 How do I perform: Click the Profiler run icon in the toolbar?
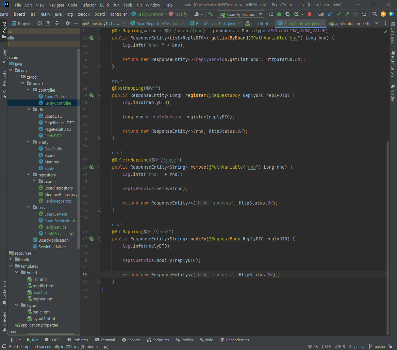(x=297, y=14)
